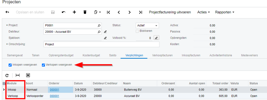Export grid to Excel icon
The image size is (267, 100).
click(28, 75)
